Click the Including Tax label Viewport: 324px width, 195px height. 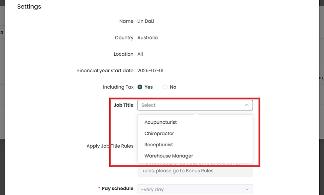[118, 87]
